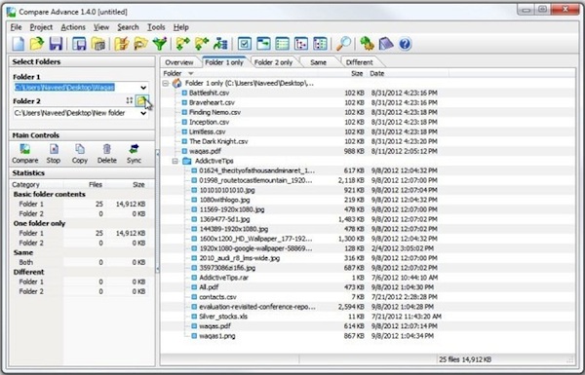Screen dimensions: 585x375
Task: Click the Delete trash button
Action: pos(107,154)
